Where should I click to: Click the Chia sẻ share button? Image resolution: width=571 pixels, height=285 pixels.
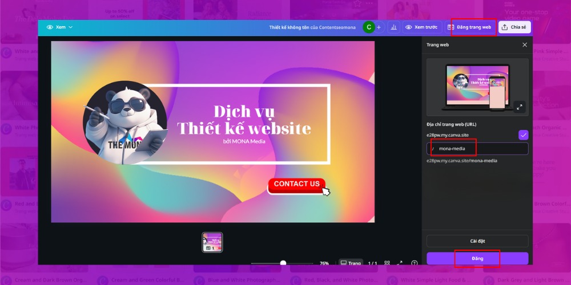click(x=514, y=27)
